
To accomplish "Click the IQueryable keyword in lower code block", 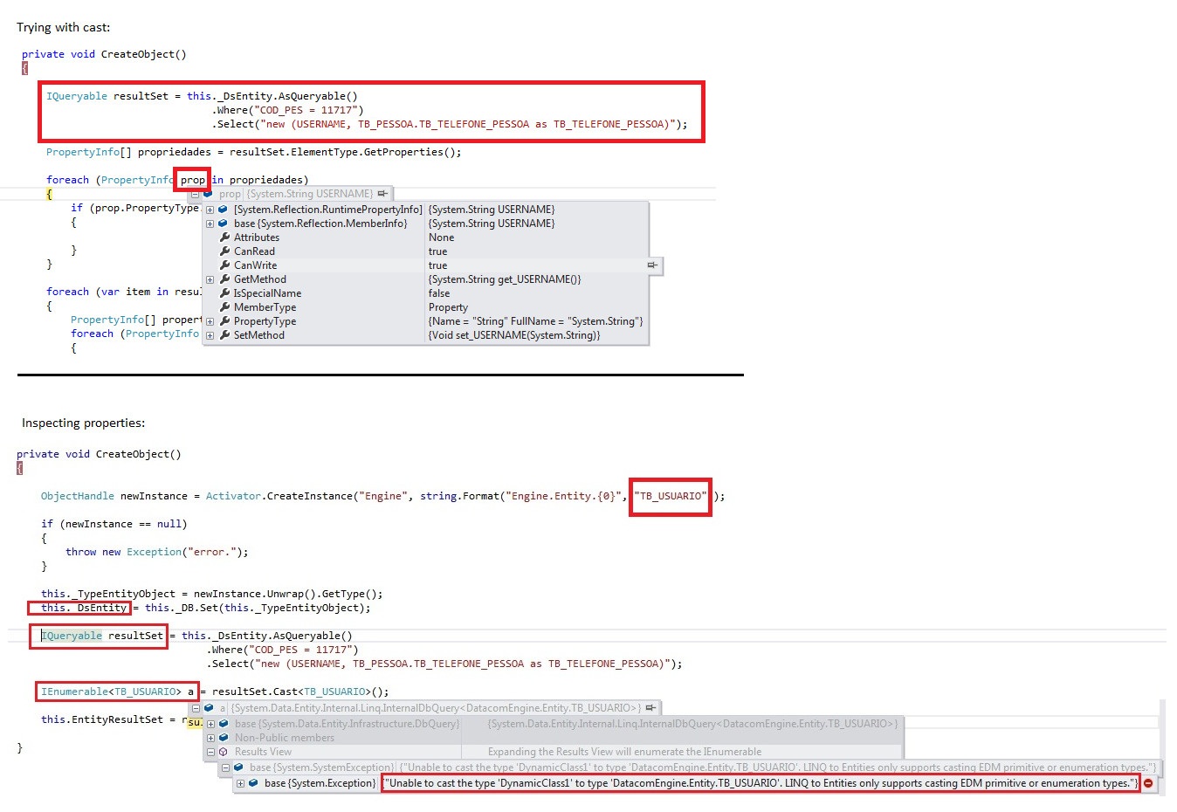I will point(72,636).
